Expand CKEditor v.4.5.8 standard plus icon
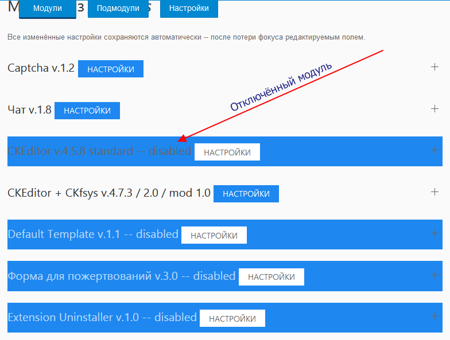450x340 pixels. pyautogui.click(x=435, y=150)
